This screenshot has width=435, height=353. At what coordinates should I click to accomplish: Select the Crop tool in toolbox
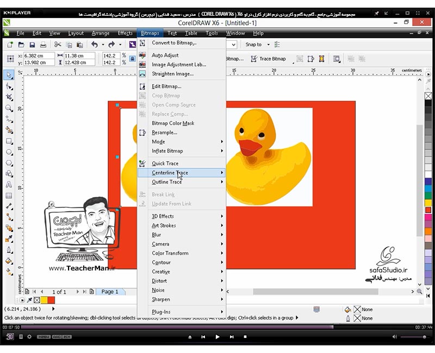[x=9, y=97]
